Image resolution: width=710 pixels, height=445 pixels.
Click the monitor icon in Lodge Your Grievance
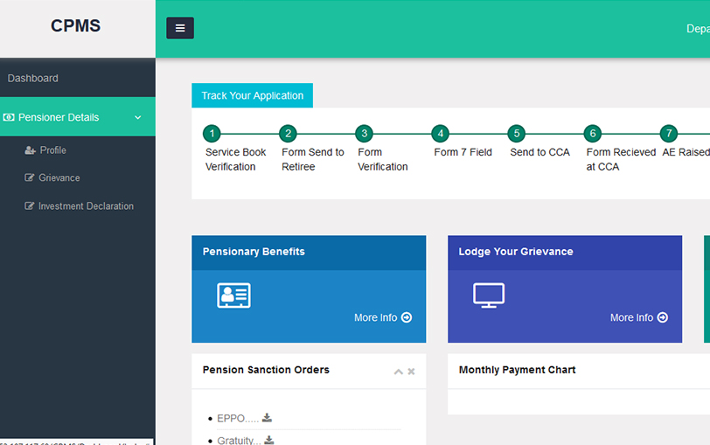[x=489, y=296]
